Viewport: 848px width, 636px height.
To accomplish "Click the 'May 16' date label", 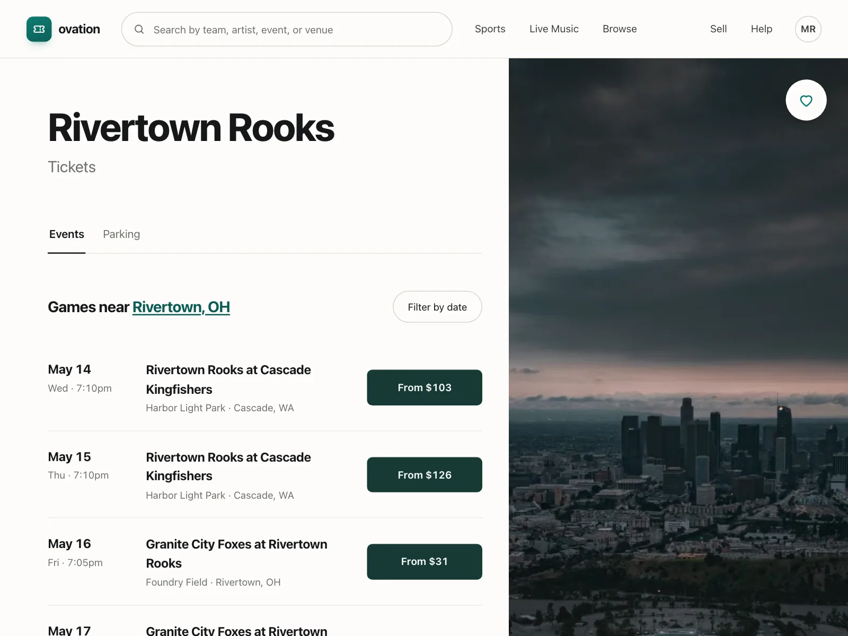I will pyautogui.click(x=69, y=544).
